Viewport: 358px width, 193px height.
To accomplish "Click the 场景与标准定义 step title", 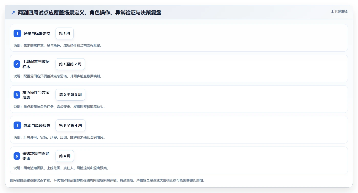I will click(x=37, y=33).
